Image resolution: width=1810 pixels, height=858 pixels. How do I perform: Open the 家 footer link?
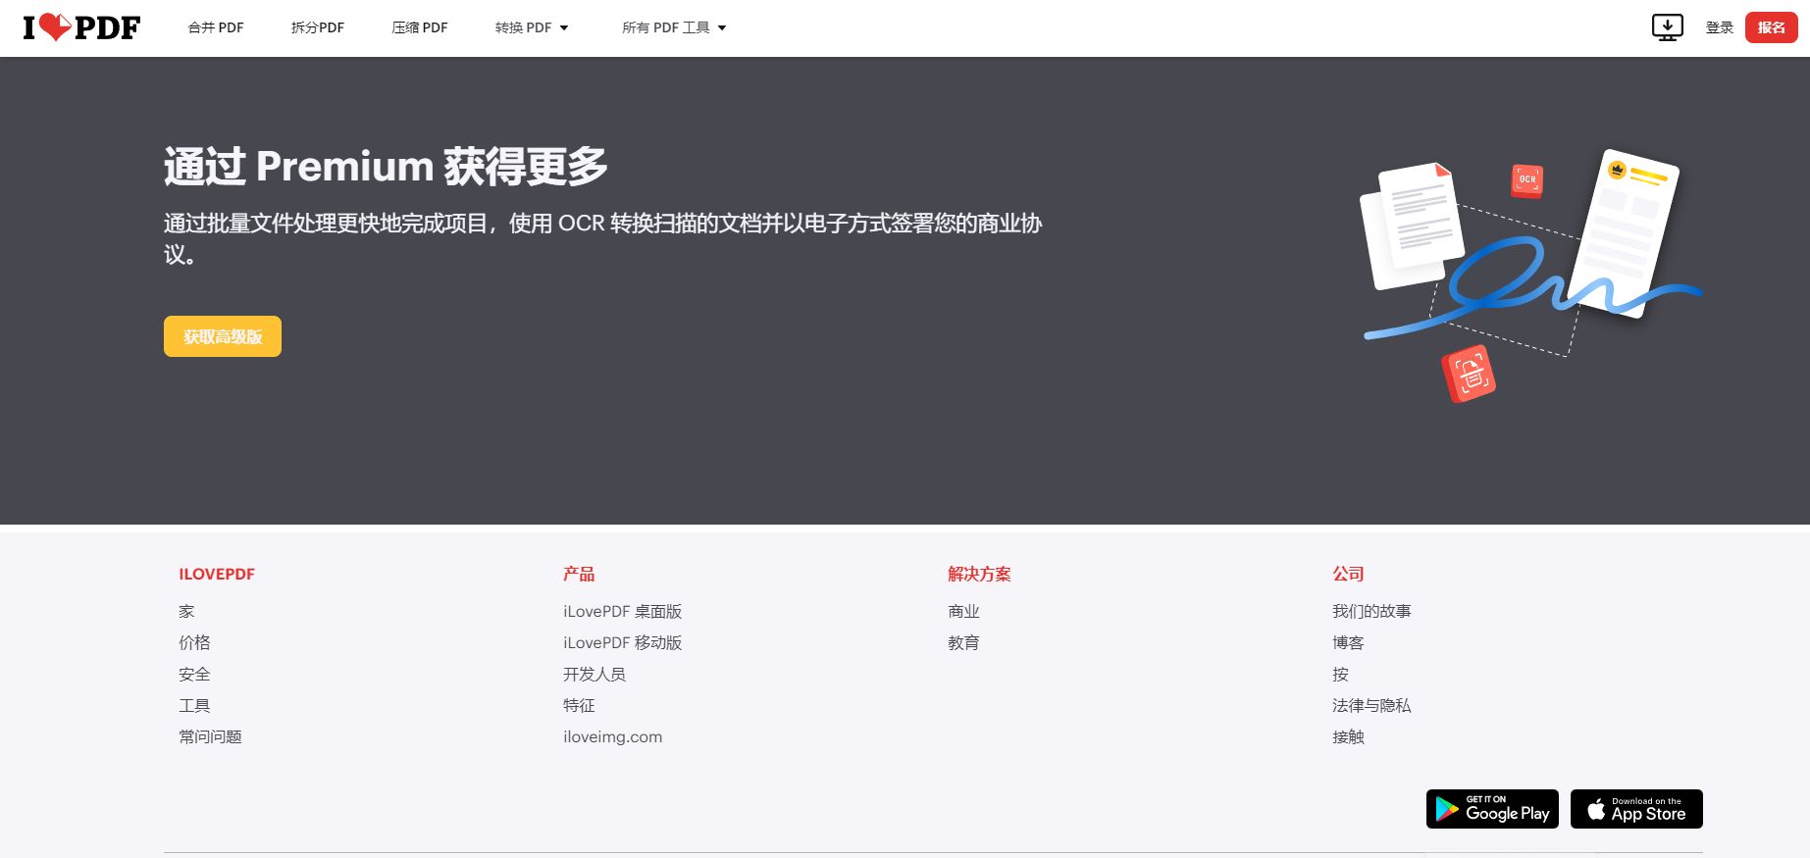(x=186, y=611)
